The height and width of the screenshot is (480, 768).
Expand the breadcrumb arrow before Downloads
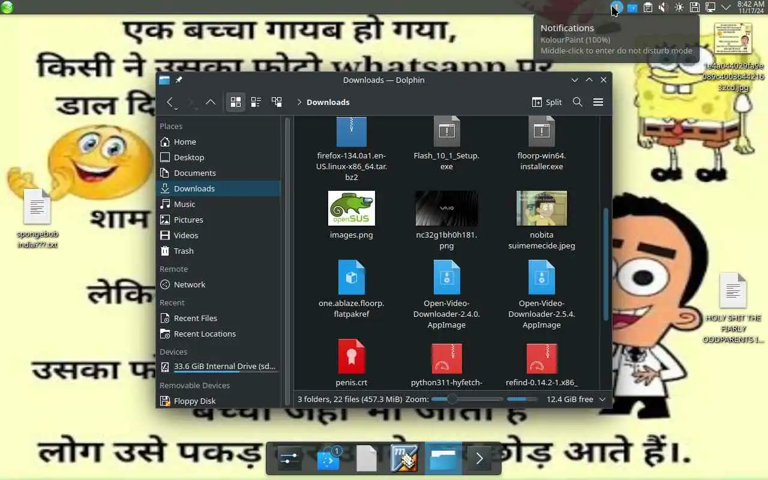coord(299,102)
